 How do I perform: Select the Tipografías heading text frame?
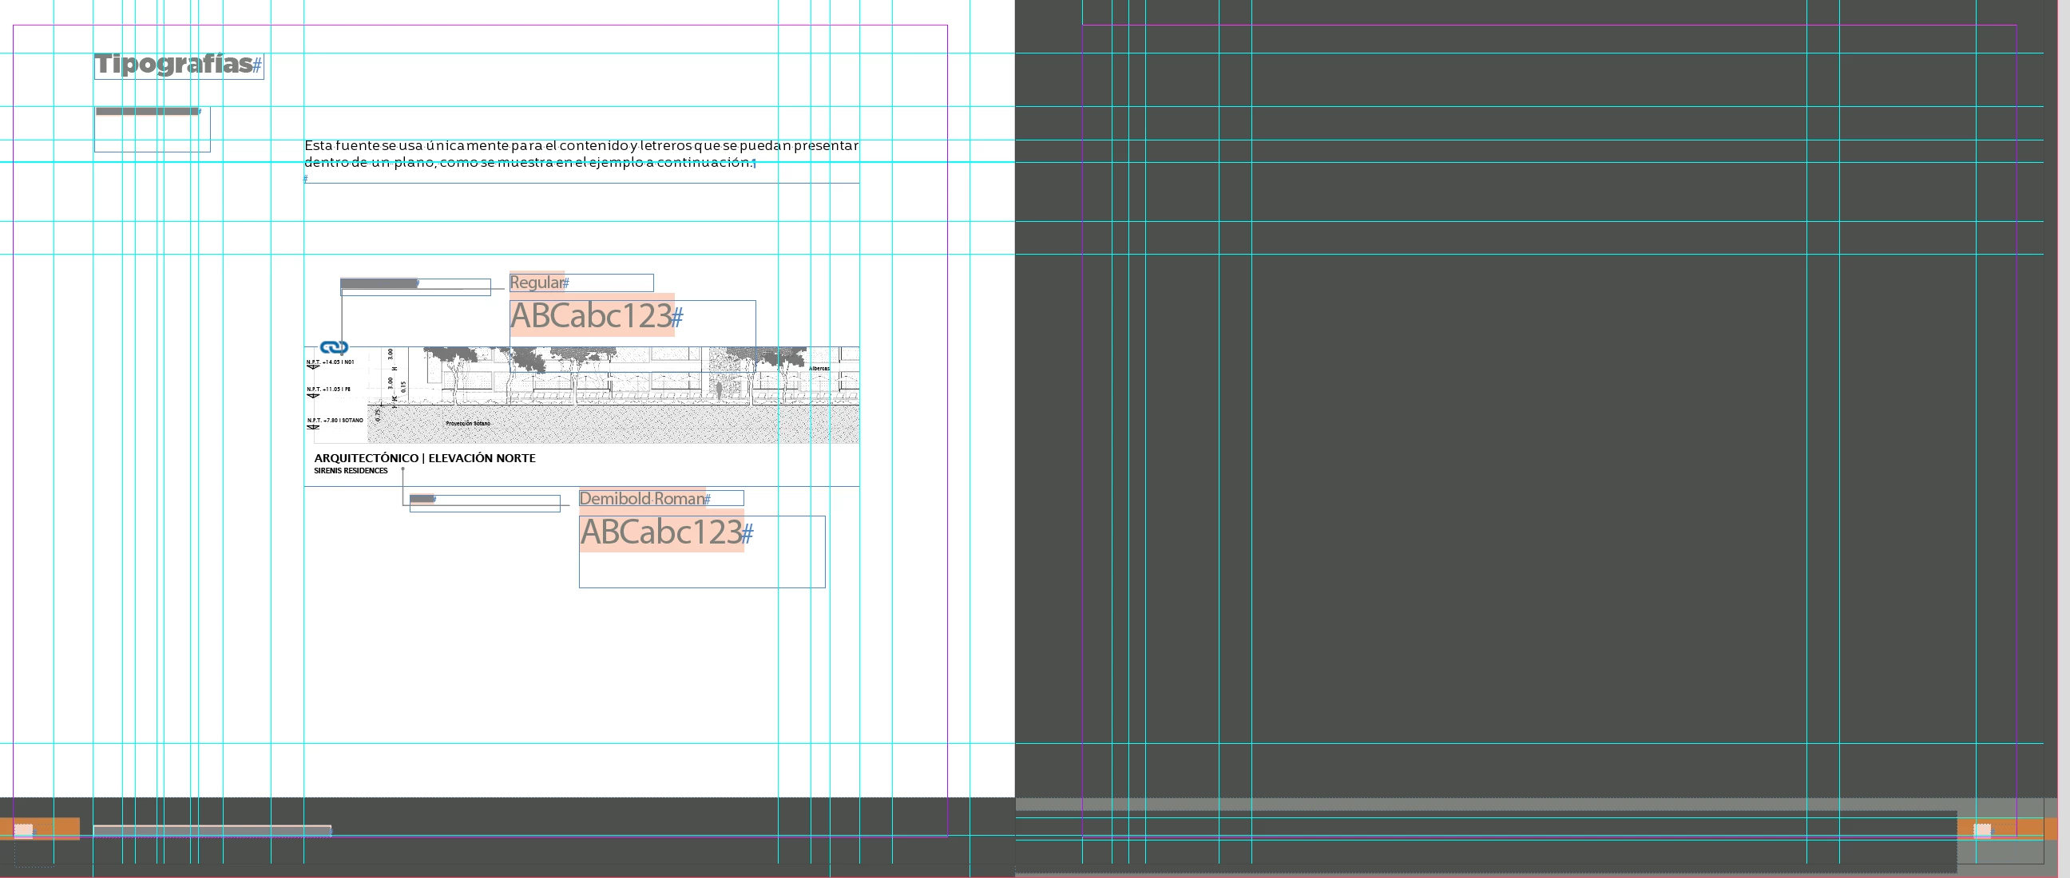tap(174, 65)
